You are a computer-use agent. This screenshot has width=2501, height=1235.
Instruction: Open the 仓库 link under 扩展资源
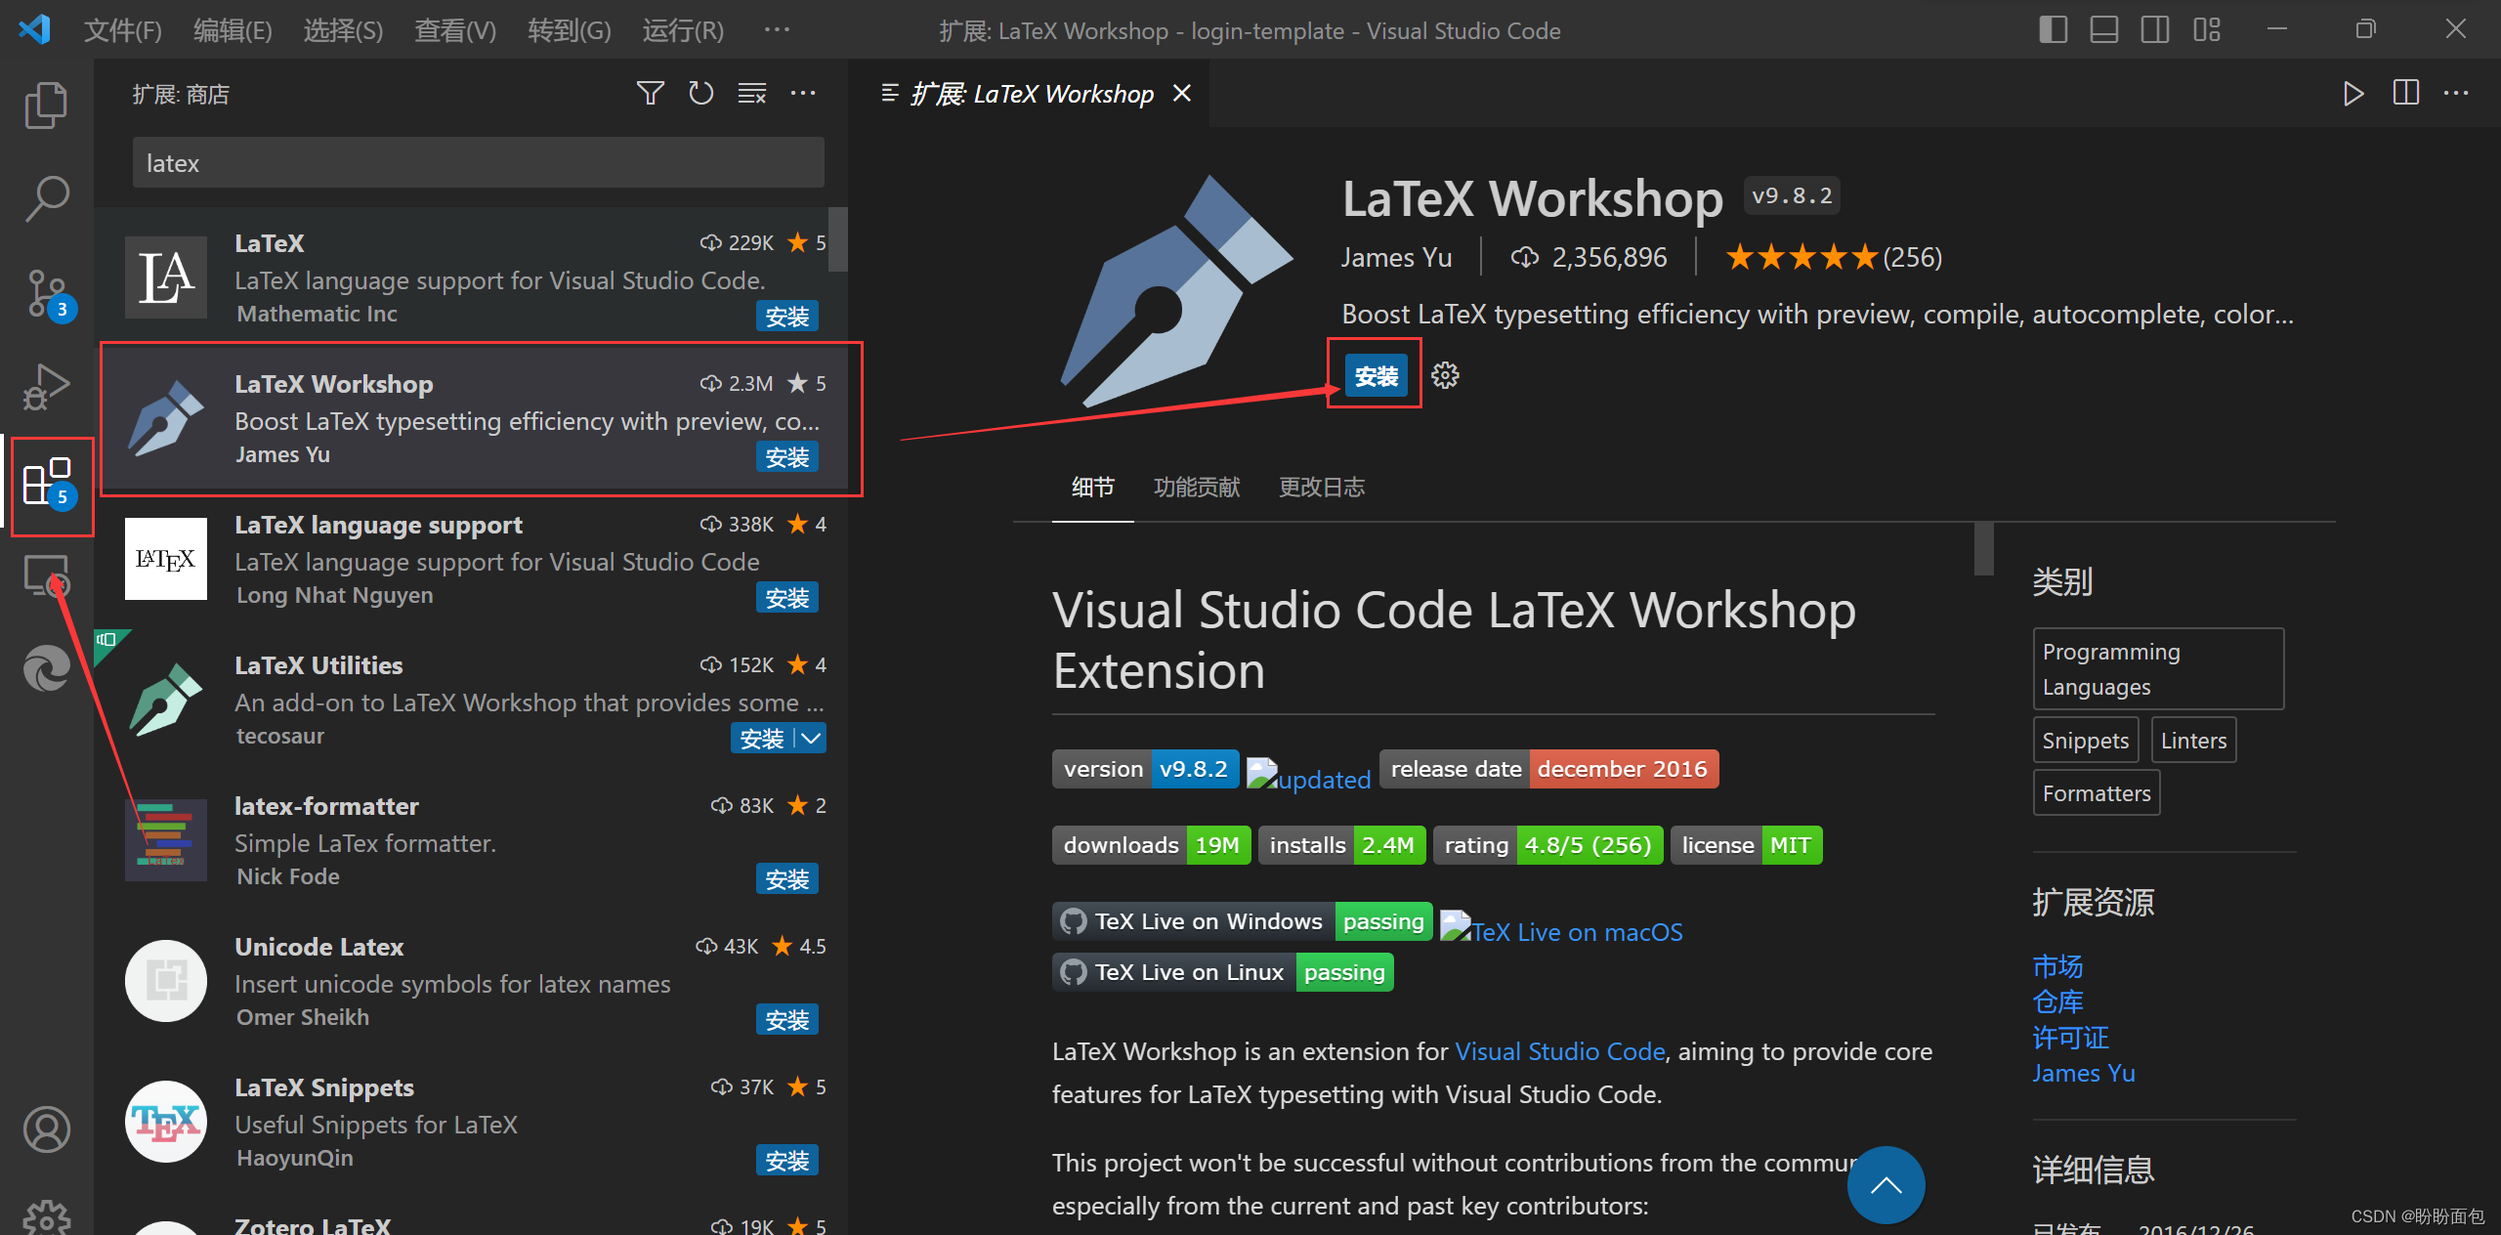tap(2056, 1001)
